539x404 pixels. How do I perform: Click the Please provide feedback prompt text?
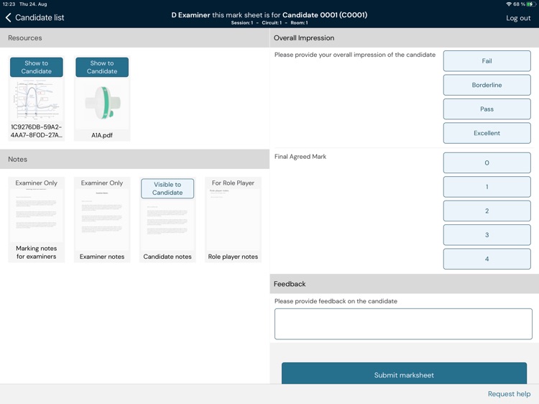(x=336, y=301)
